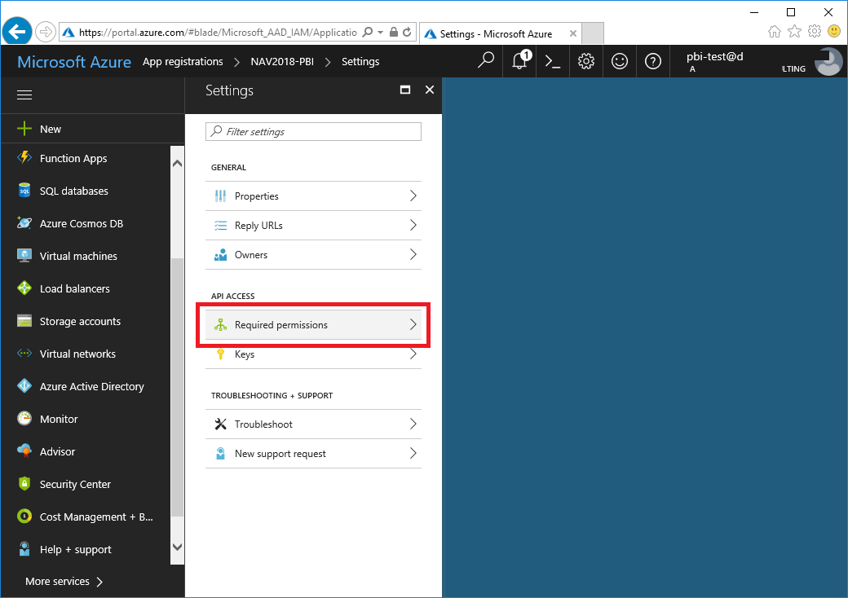Open Virtual machines monitor icon
Screen dimensions: 848x598
[x=24, y=256]
